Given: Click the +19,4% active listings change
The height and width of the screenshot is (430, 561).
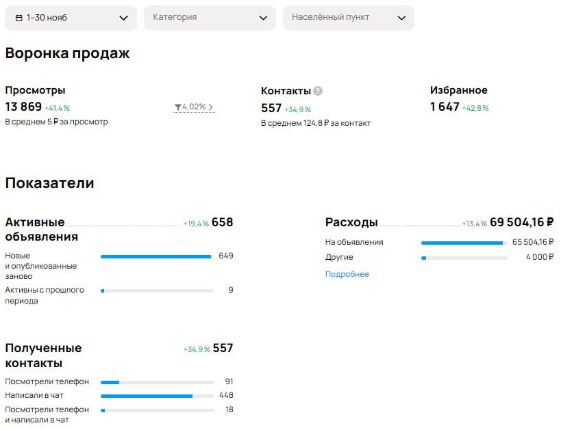Looking at the screenshot, I should point(196,224).
